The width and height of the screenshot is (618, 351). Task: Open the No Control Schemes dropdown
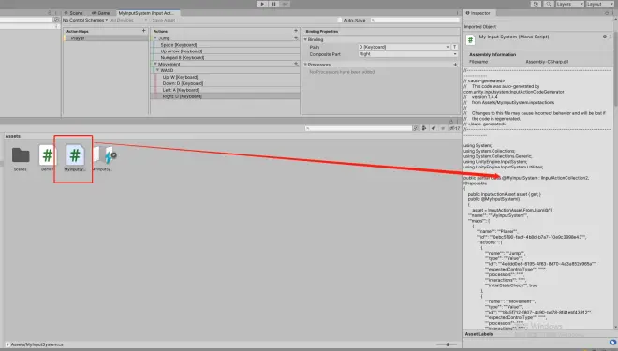coord(85,20)
